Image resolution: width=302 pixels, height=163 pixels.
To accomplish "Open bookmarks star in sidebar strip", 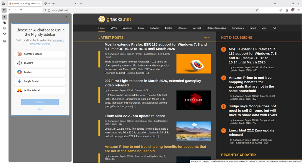I will tap(4, 34).
